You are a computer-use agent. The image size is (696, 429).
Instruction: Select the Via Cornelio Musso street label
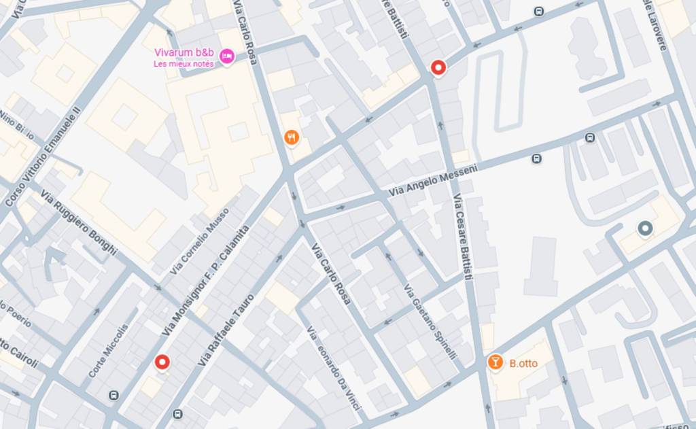(x=199, y=241)
